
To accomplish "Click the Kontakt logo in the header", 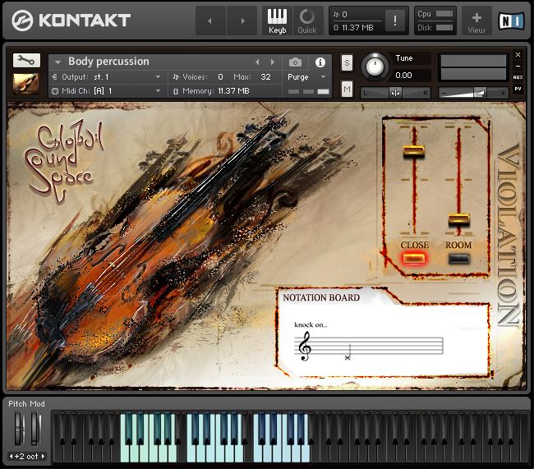I will tap(71, 20).
